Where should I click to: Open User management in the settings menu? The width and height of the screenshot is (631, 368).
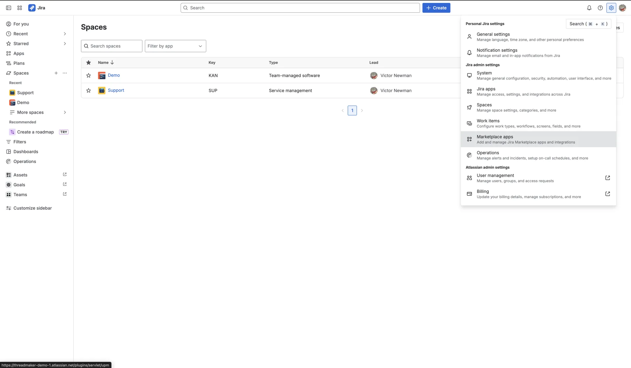tap(538, 178)
